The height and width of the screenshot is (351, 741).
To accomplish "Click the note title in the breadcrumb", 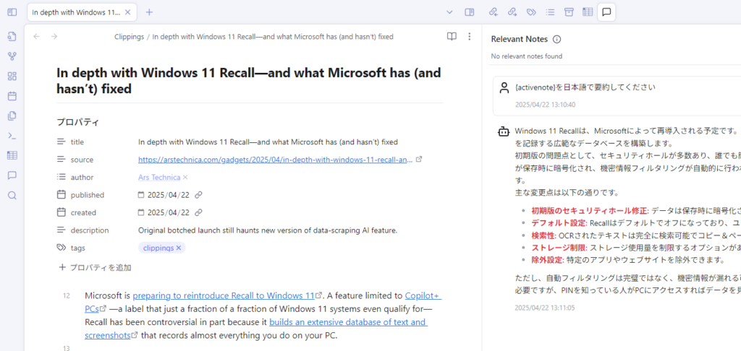I will point(273,36).
